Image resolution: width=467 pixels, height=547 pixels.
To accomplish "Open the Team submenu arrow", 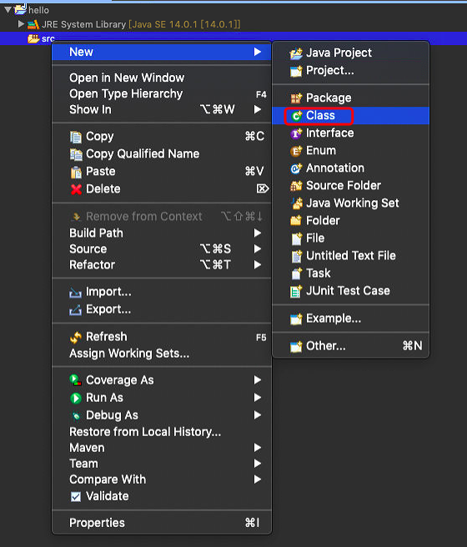I will (258, 464).
